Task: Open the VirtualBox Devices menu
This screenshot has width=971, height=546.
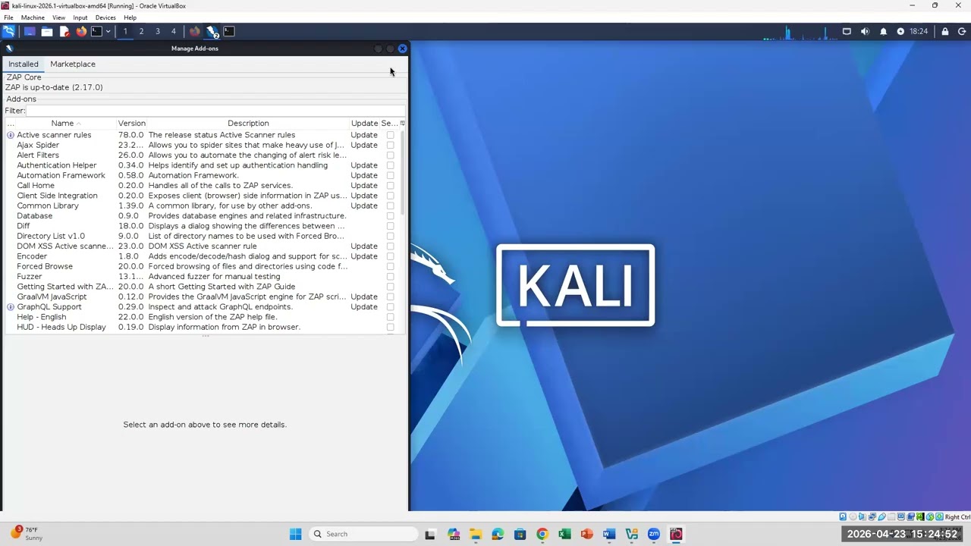Action: click(105, 17)
